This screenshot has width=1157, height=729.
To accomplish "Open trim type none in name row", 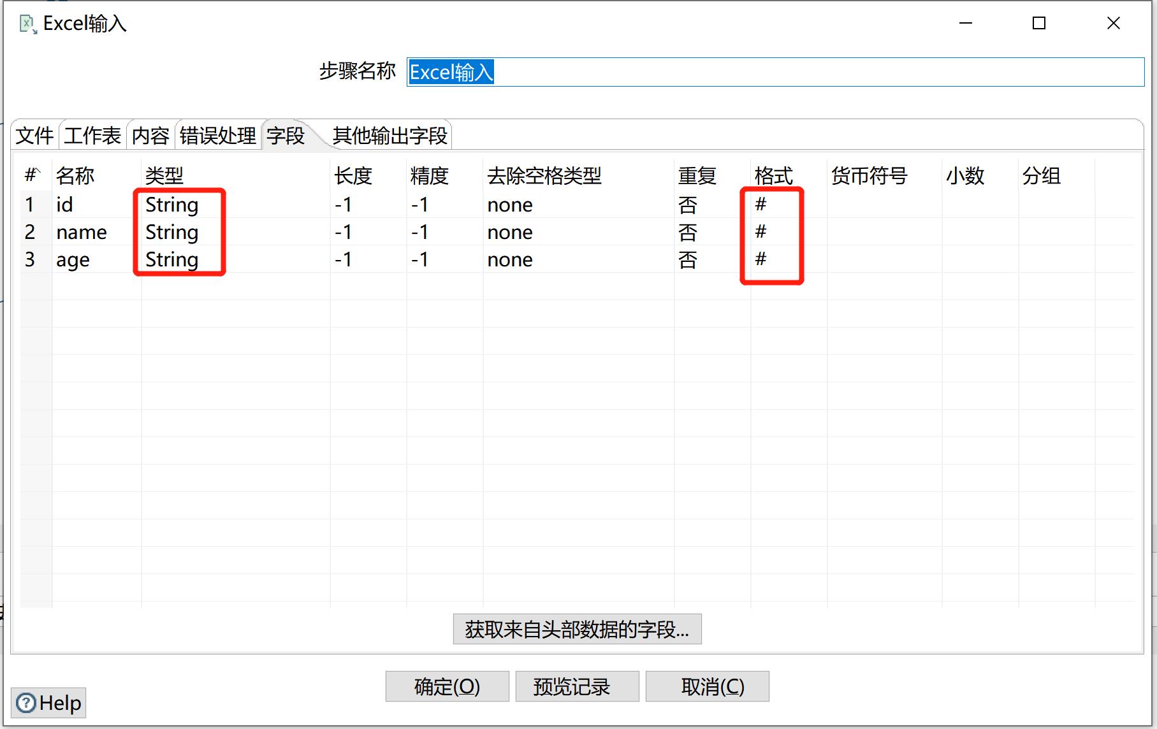I will pyautogui.click(x=578, y=232).
